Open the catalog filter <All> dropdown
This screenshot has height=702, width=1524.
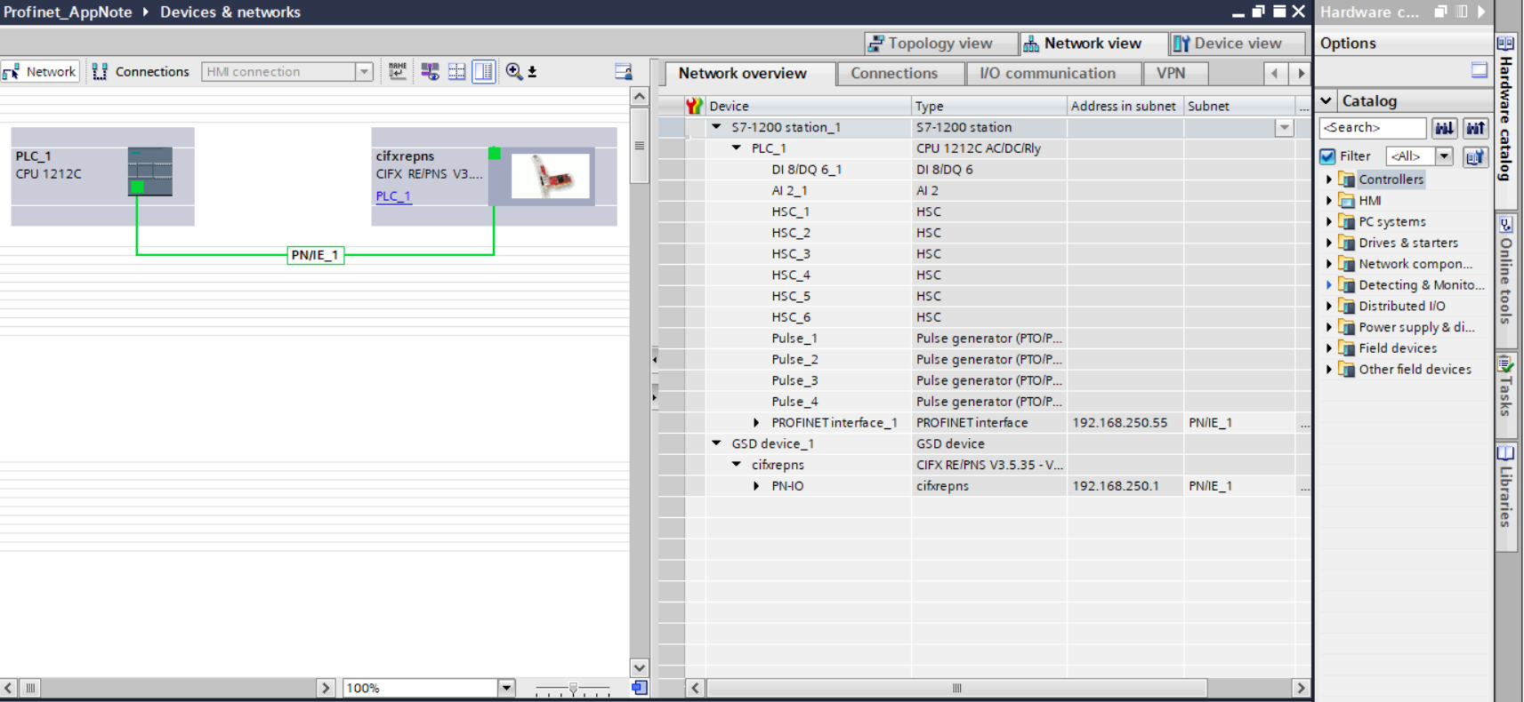pyautogui.click(x=1444, y=156)
